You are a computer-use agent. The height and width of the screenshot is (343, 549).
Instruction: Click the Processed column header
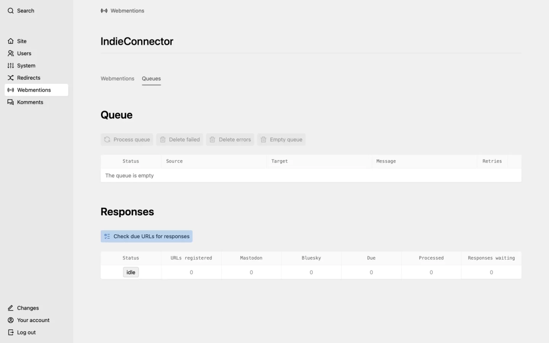[431, 258]
